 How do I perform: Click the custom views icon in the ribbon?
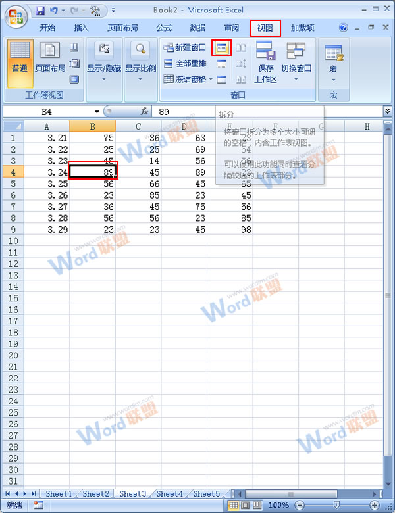pos(74,64)
